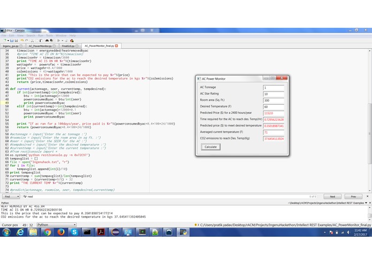Open the Python language dropdown in status bar
The image size is (372, 264).
coord(56,224)
